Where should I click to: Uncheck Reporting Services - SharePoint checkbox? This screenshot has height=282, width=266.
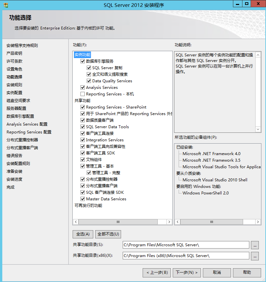[x=82, y=107]
